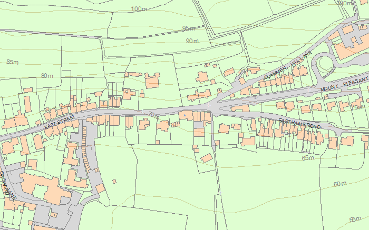Click the CLAMMER HILL LANE label
This screenshot has width=369, height=230.
[288, 65]
